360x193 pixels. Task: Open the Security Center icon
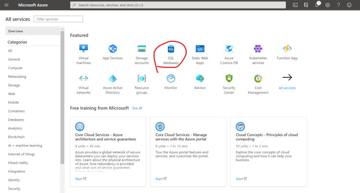pos(229,78)
